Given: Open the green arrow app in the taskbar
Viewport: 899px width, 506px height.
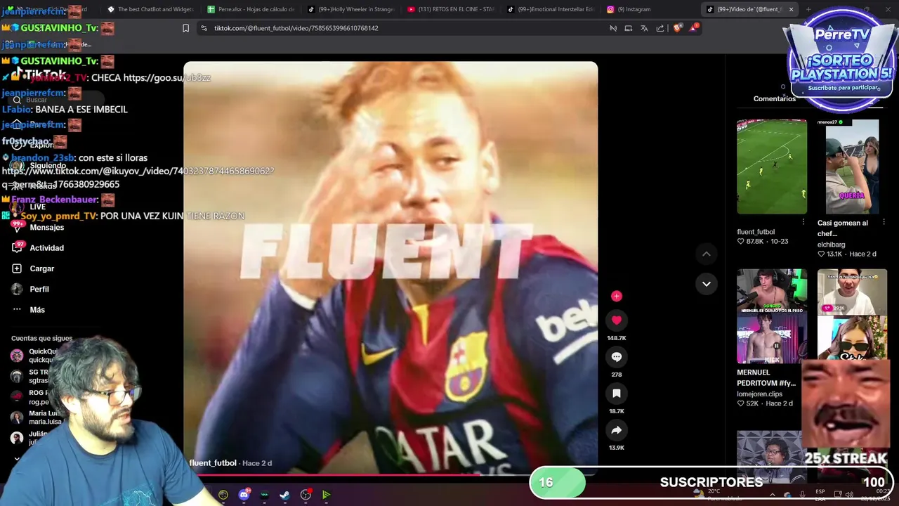Looking at the screenshot, I should (x=326, y=495).
